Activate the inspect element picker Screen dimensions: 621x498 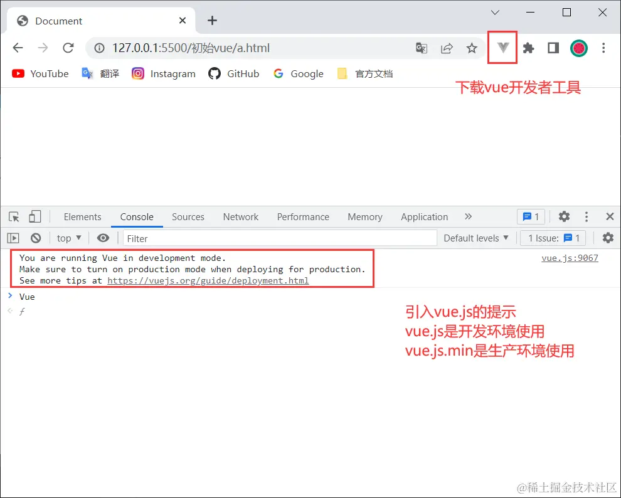pos(14,217)
